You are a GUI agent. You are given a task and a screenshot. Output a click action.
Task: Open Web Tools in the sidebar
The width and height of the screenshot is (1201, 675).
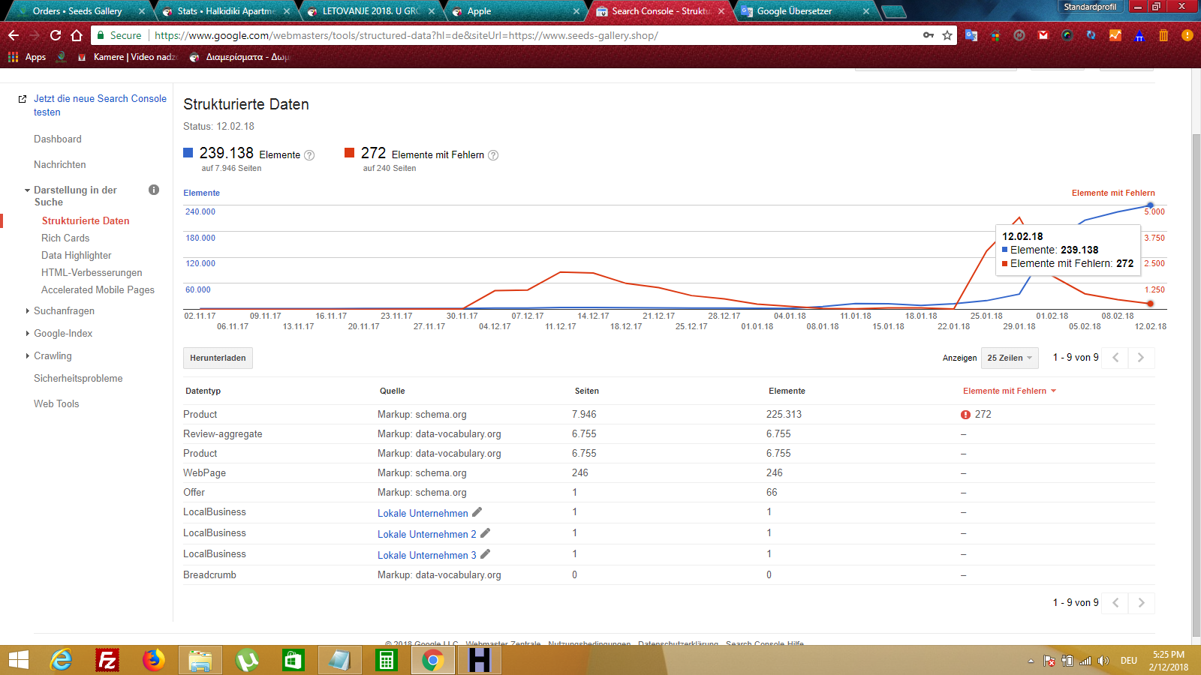tap(56, 403)
